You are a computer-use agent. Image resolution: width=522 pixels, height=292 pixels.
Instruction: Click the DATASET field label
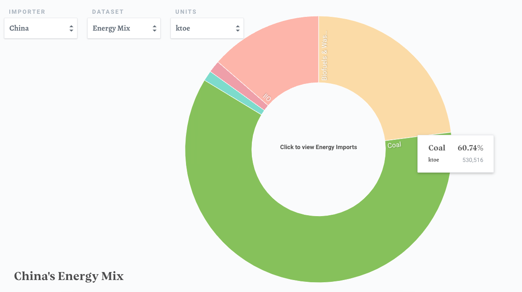[108, 12]
